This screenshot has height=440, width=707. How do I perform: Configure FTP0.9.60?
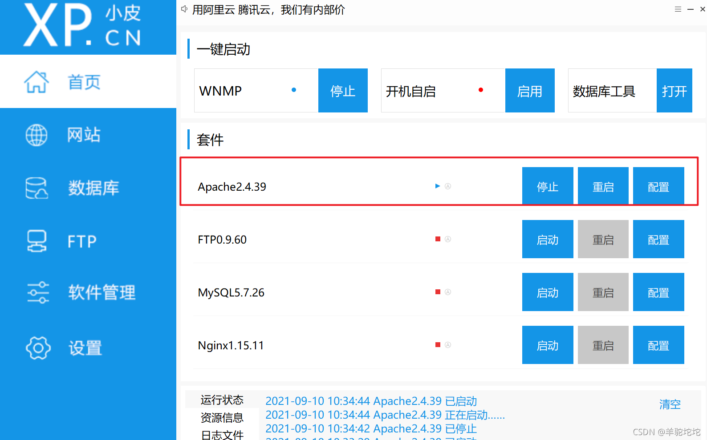tap(658, 239)
